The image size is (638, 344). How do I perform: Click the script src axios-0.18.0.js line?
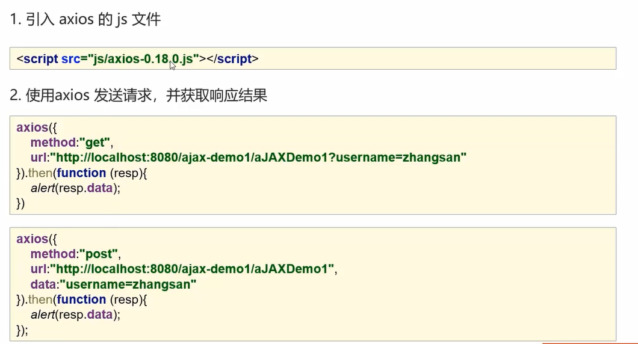[137, 59]
